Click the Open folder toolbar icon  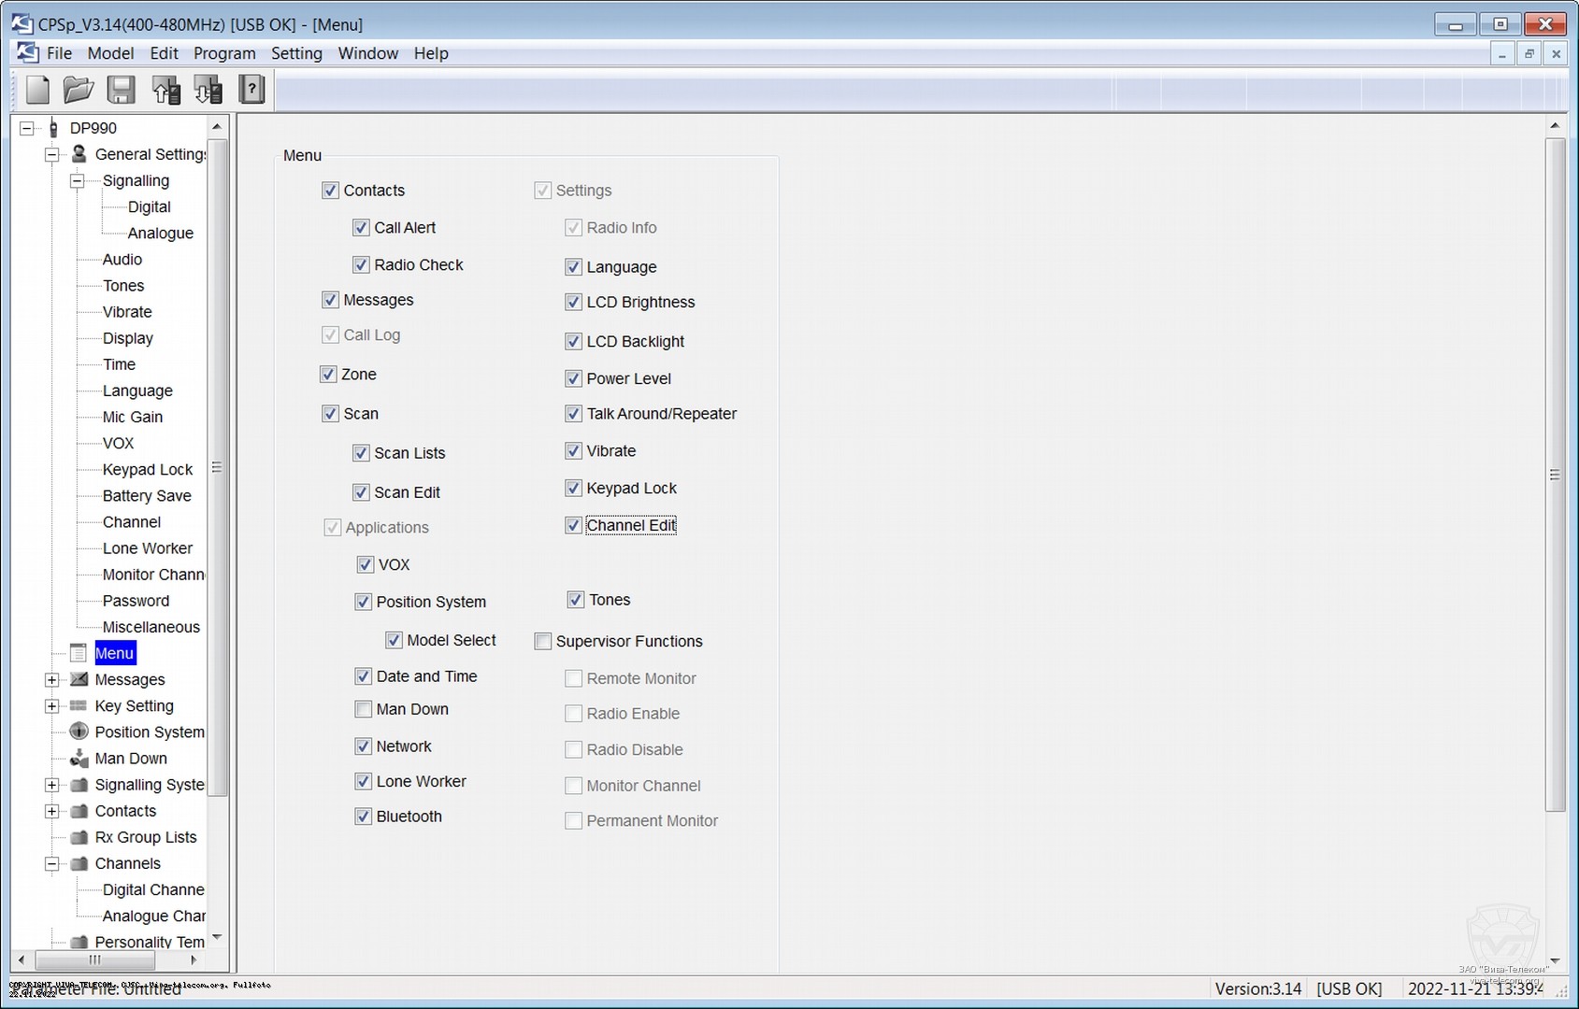coord(79,90)
